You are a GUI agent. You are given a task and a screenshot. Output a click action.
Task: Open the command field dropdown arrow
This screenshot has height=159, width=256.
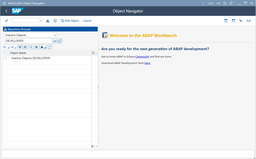click(40, 21)
